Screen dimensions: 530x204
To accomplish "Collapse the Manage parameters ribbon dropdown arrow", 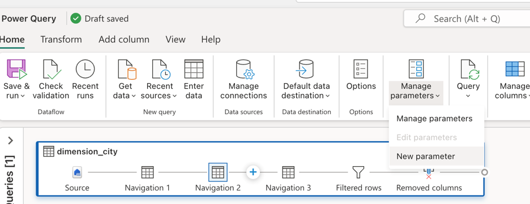I will tap(438, 96).
